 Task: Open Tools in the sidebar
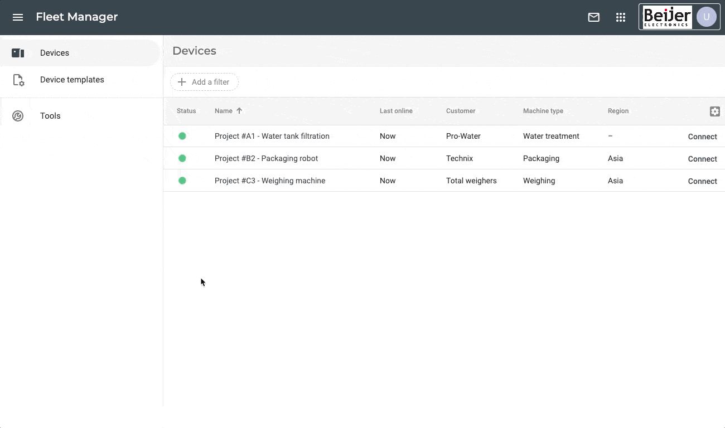[x=80, y=116]
